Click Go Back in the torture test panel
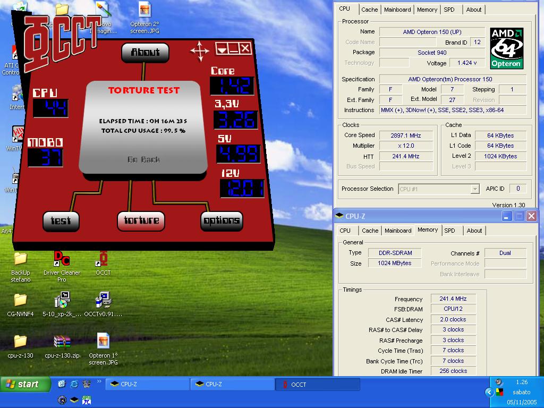The image size is (544, 408). (143, 159)
